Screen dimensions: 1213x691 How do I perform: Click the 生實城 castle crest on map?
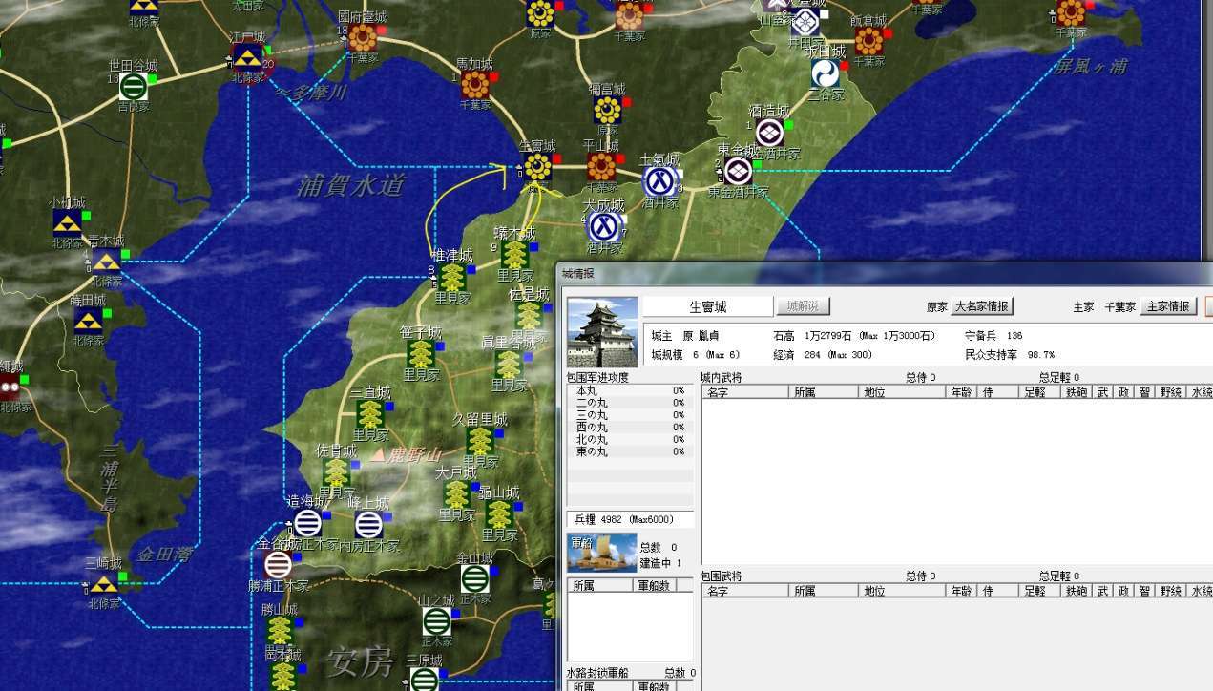tap(538, 168)
